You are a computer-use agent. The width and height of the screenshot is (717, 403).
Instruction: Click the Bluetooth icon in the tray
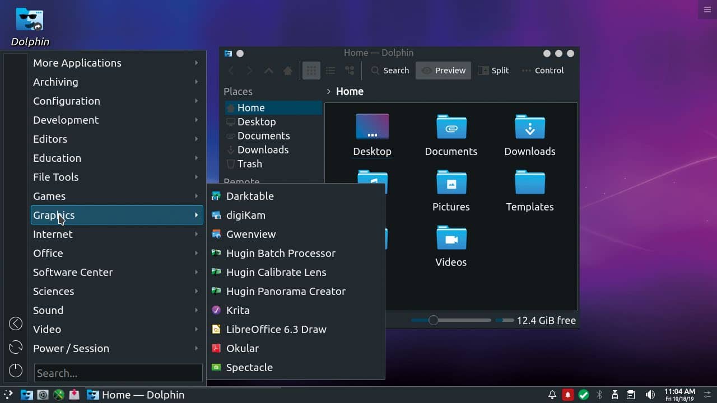tap(599, 395)
